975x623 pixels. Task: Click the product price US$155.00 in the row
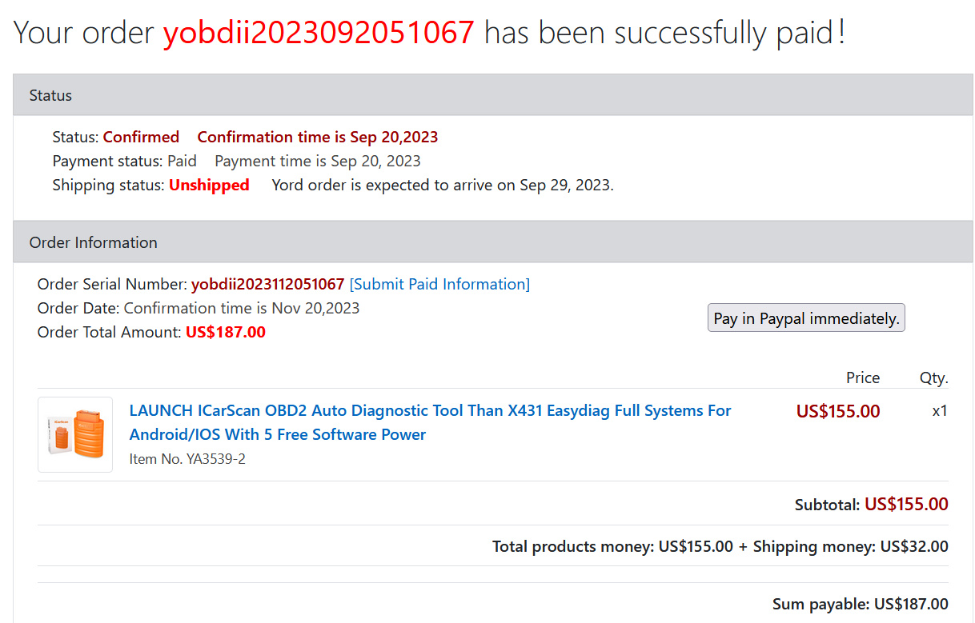(838, 411)
